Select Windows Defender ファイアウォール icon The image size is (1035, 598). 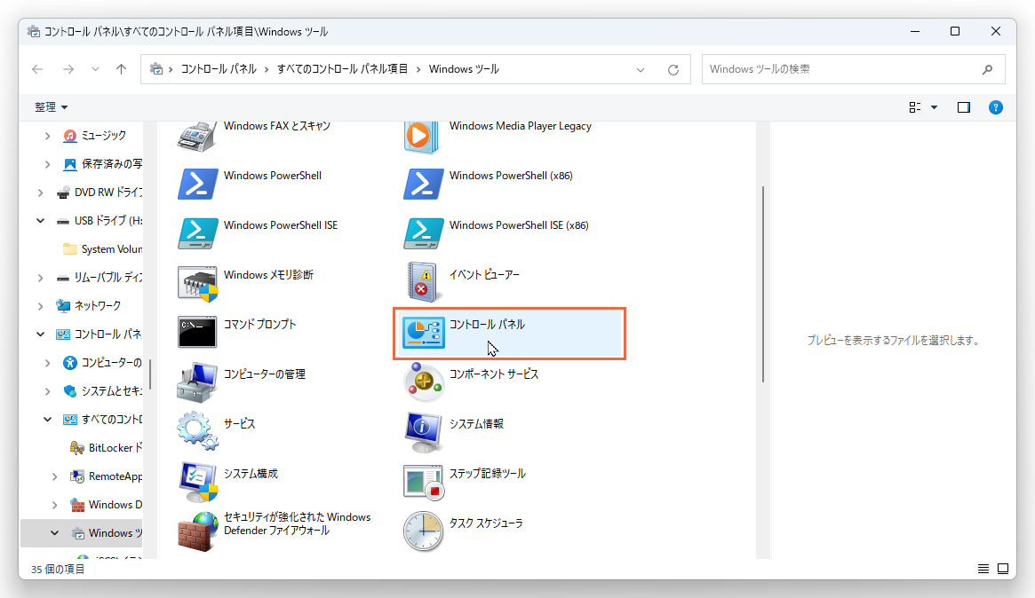click(x=197, y=531)
